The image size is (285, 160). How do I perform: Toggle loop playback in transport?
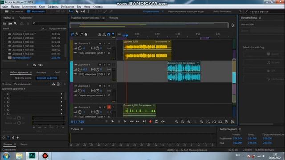click(x=156, y=121)
